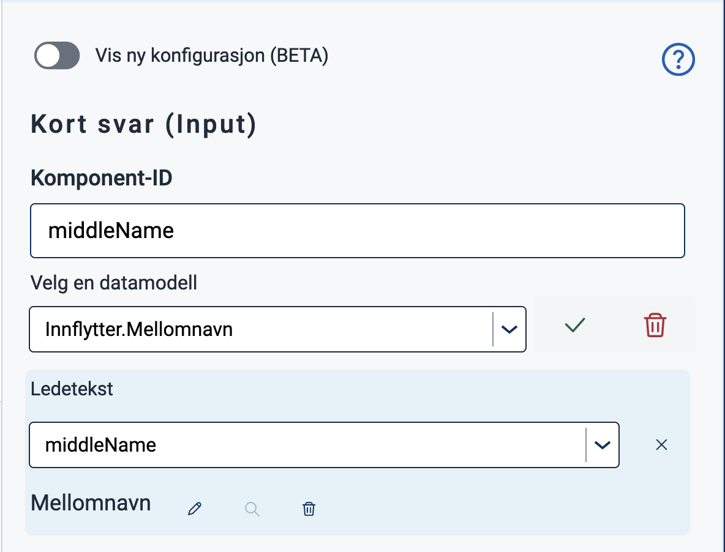This screenshot has width=725, height=552.
Task: Enable the Vis ny konfigurasjon (BETA) switch
Action: pyautogui.click(x=57, y=56)
